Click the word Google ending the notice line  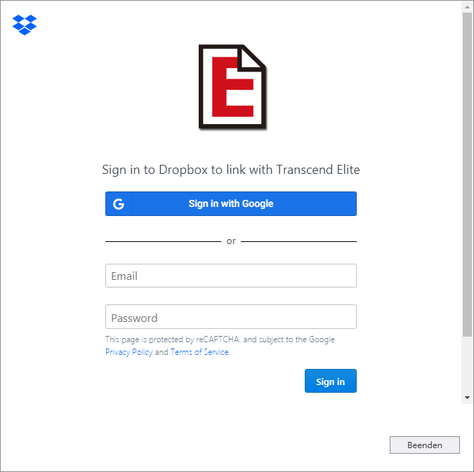[x=322, y=339]
